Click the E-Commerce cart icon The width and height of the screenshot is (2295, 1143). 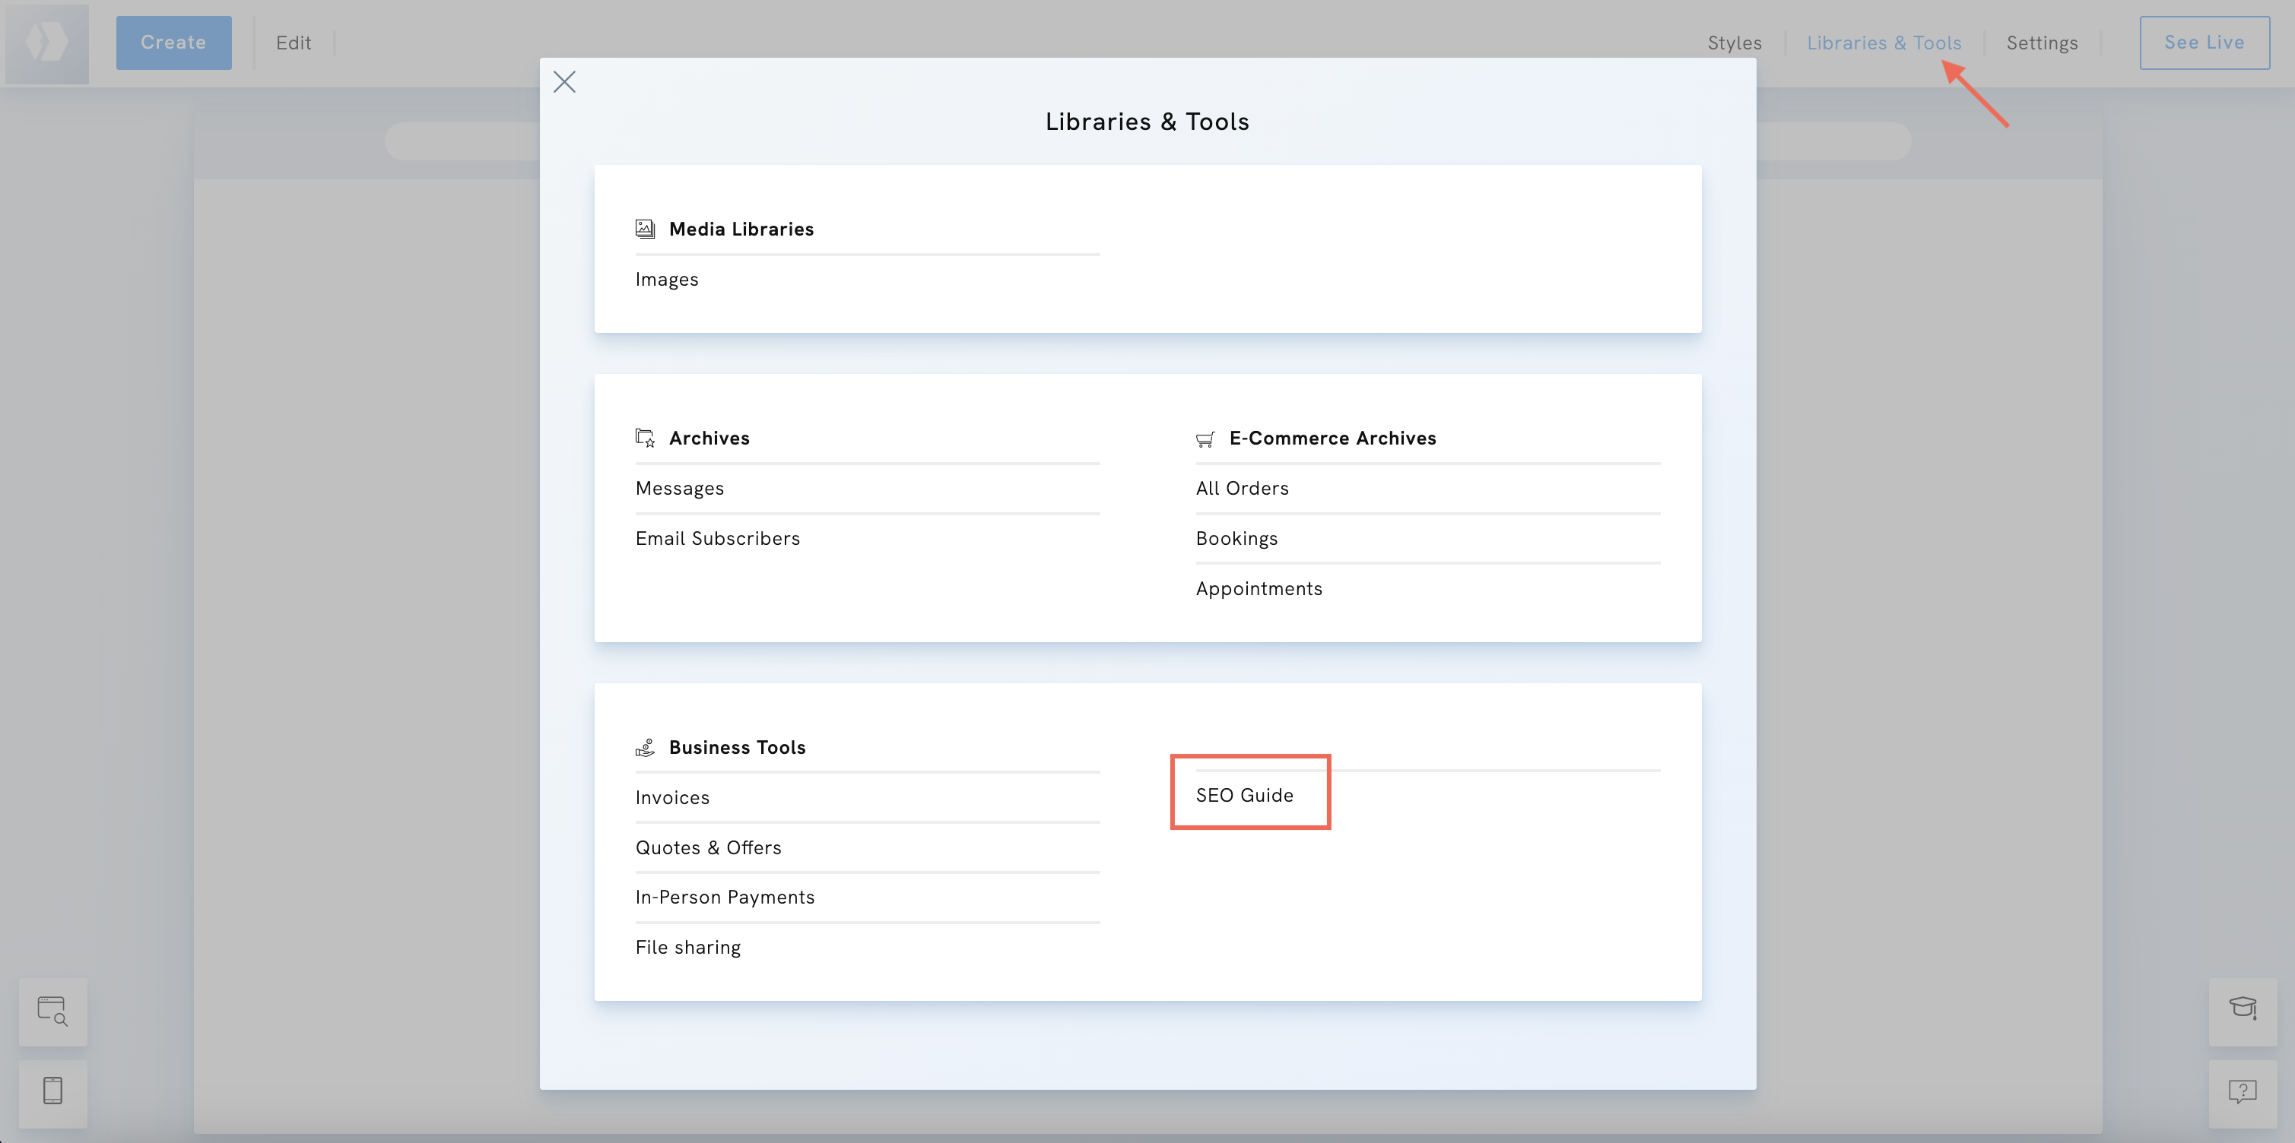coord(1205,439)
